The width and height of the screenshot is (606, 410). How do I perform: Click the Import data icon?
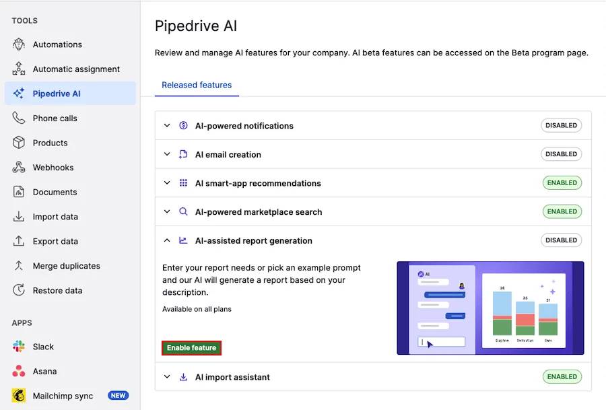(x=18, y=216)
